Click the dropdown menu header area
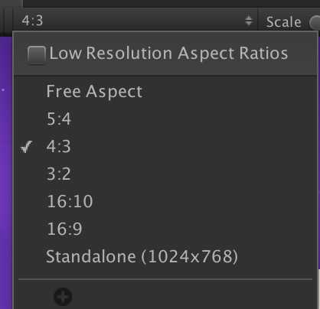Image resolution: width=320 pixels, height=309 pixels. 165,54
